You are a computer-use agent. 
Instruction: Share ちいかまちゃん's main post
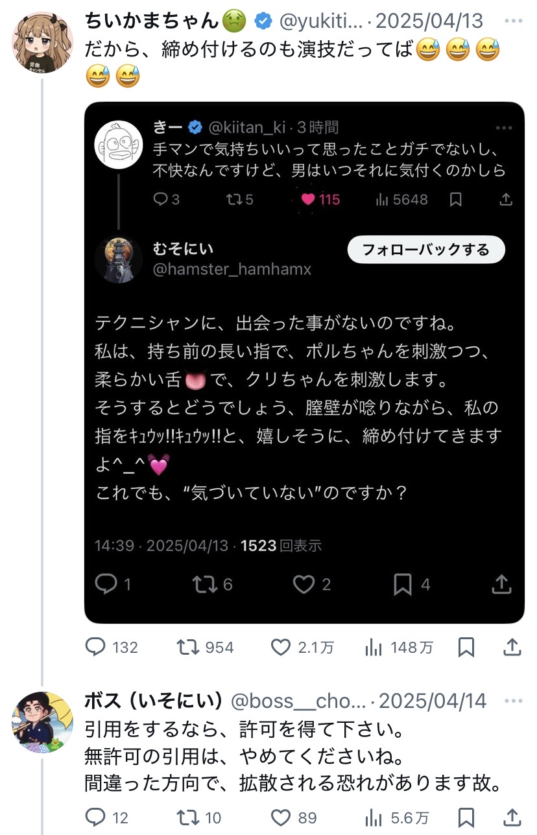click(512, 647)
